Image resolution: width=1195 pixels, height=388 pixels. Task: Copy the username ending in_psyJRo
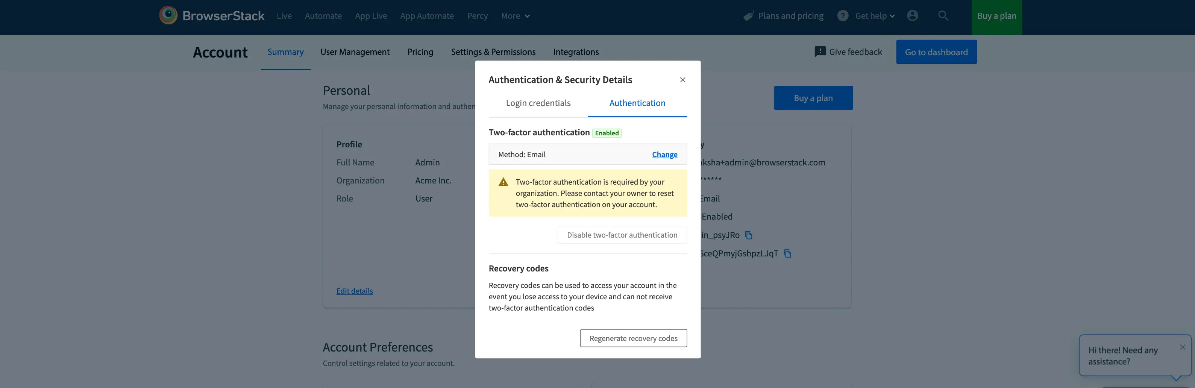point(748,235)
